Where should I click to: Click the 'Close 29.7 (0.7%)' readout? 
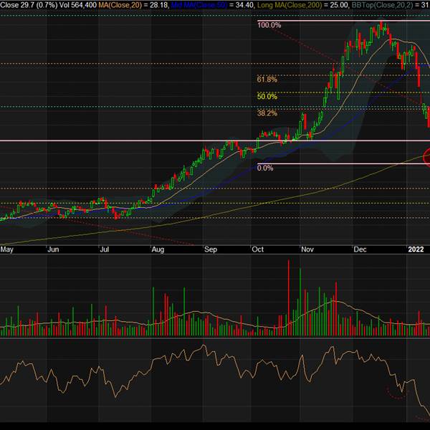[x=29, y=5]
